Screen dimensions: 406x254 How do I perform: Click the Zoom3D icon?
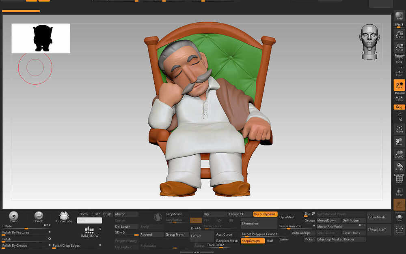point(399,154)
